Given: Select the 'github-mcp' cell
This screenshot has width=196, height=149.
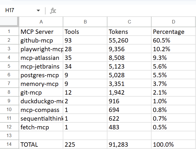Looking at the screenshot, I should click(41, 40).
